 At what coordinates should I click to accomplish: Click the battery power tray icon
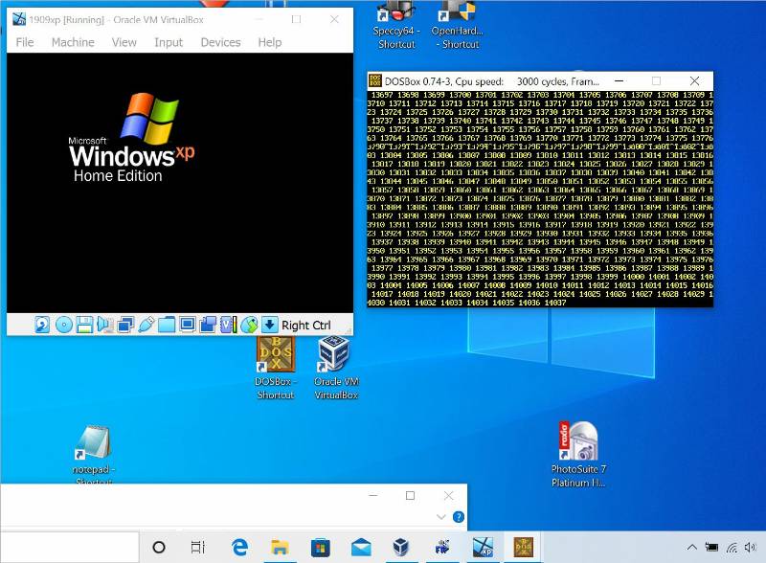pos(711,548)
